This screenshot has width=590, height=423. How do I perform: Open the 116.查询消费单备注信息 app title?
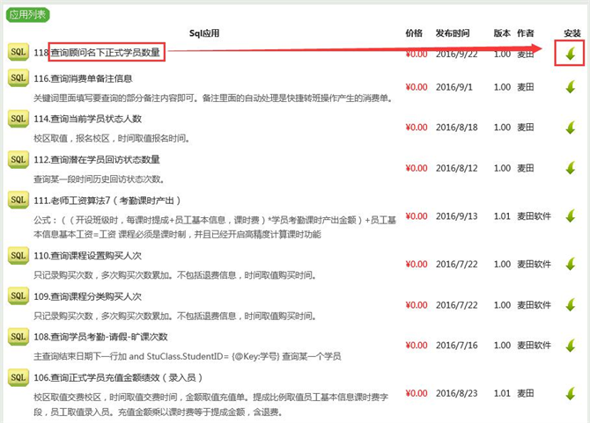pyautogui.click(x=84, y=79)
